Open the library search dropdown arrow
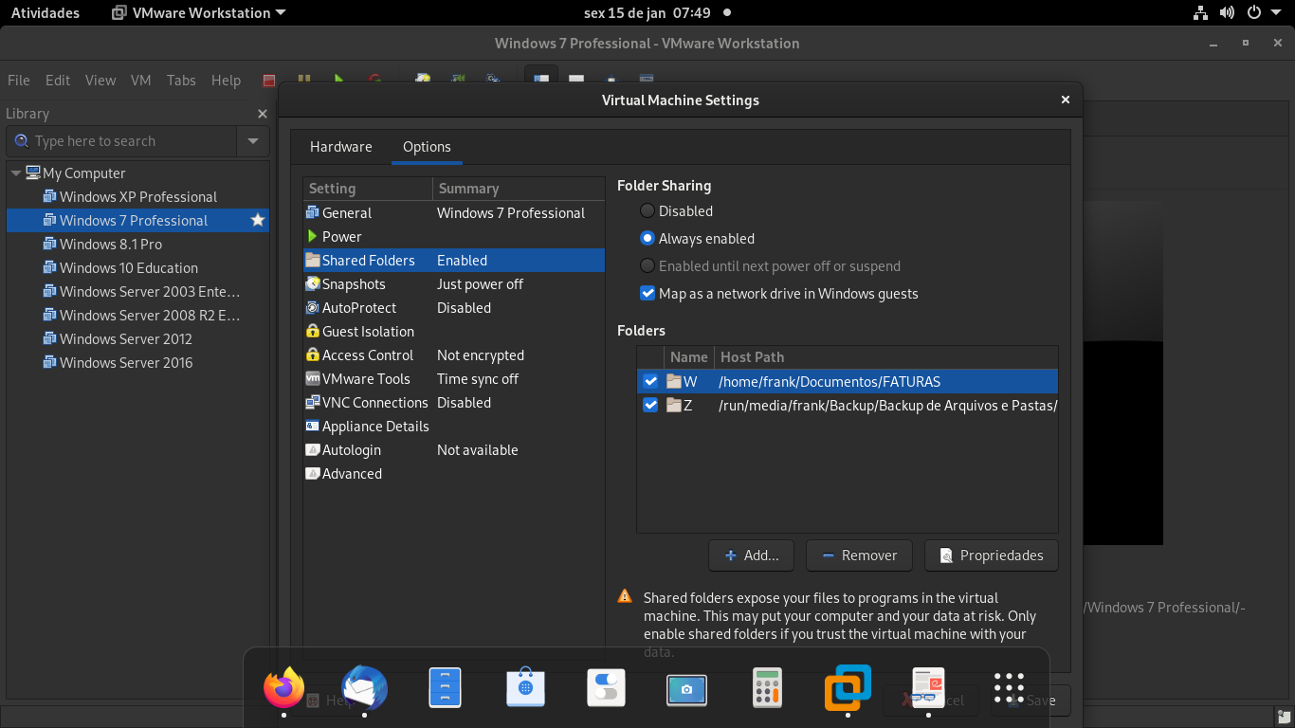 [253, 141]
